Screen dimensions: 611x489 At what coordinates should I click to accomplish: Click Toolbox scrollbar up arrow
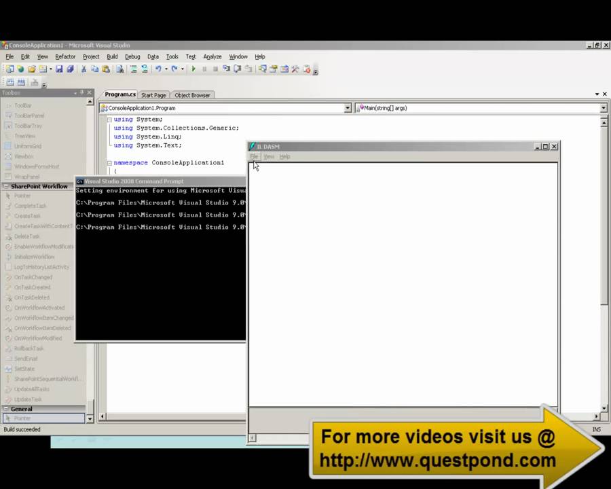(x=90, y=102)
